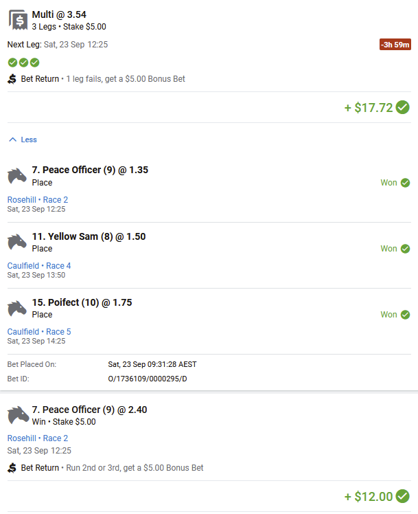Open Rosehill Race 2 link under Win bet
418x514 pixels.
coord(38,438)
